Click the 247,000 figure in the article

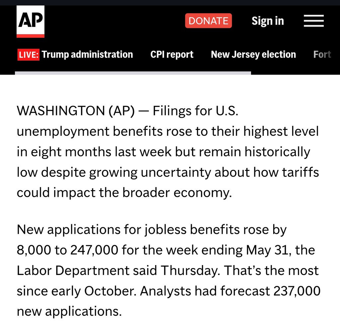tap(94, 250)
